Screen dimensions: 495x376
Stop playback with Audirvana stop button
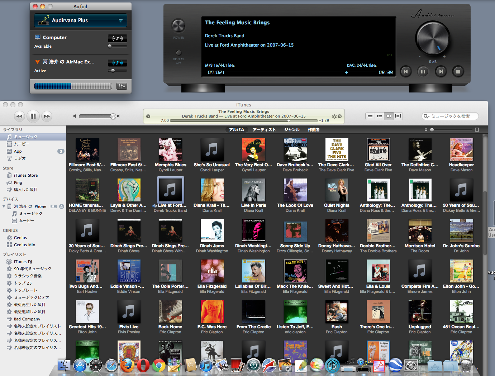coord(458,72)
